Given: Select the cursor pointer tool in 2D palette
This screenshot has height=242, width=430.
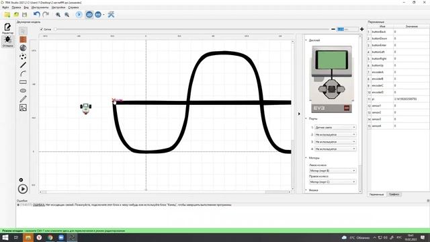Looking at the screenshot, I should click(23, 31).
